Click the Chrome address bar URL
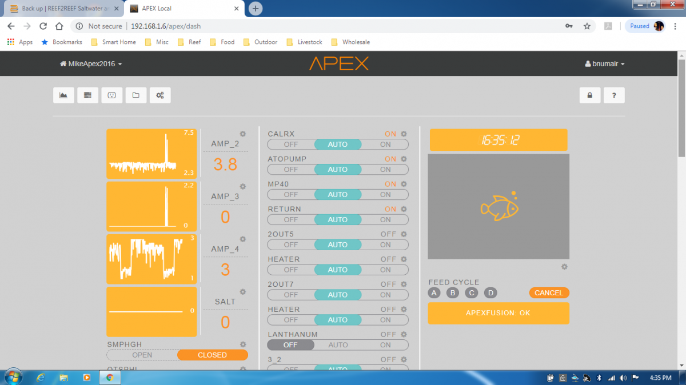The height and width of the screenshot is (385, 686). 165,26
